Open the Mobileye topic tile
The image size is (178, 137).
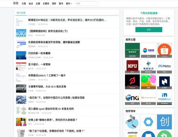[x=164, y=98]
